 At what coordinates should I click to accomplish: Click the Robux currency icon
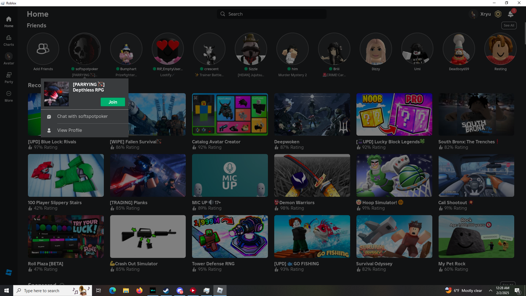[x=498, y=14]
